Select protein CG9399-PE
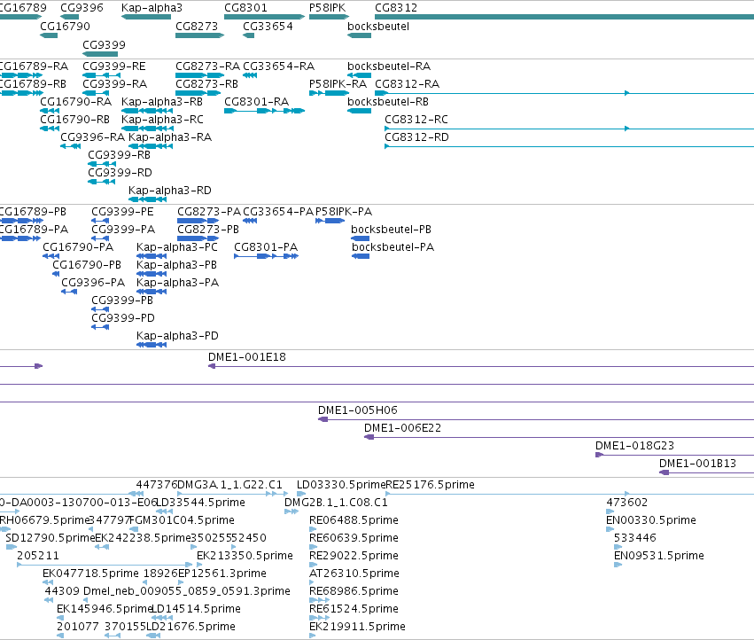 (x=122, y=212)
